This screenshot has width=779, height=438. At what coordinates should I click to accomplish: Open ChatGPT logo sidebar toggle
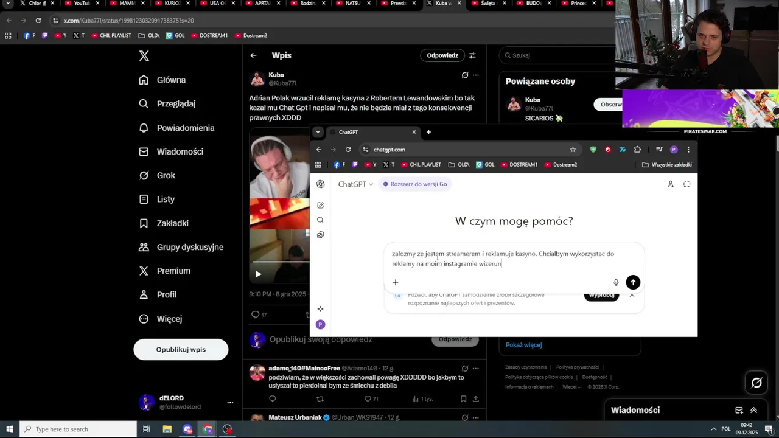(321, 184)
